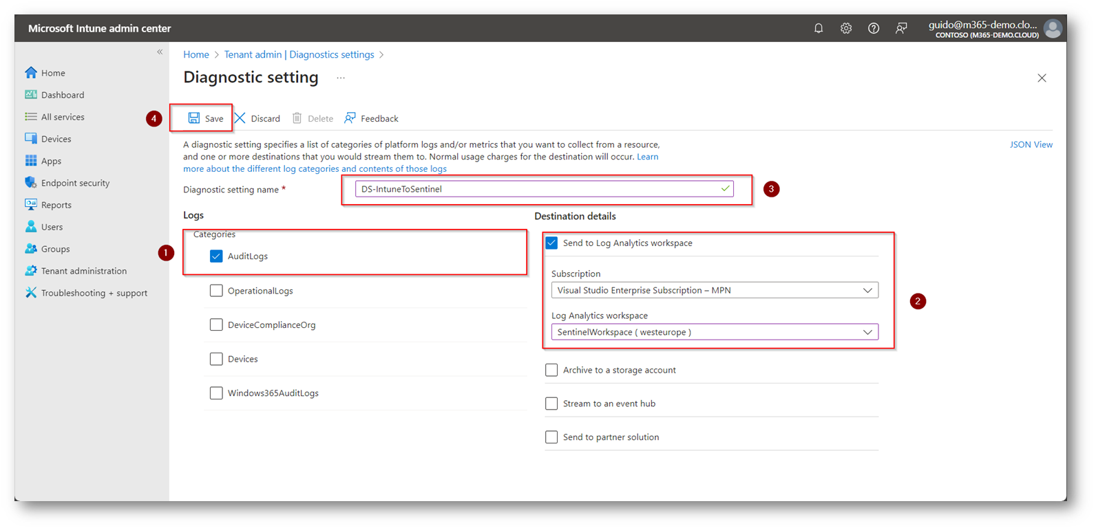Open the JSON View link
Viewport: 1096px width, 530px height.
click(x=1031, y=144)
